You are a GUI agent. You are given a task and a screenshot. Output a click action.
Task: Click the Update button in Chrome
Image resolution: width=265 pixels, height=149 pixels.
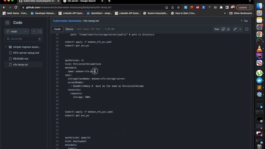tap(244, 7)
